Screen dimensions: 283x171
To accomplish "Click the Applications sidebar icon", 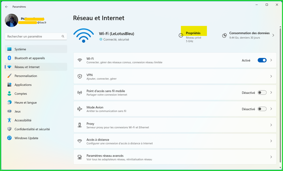I will pyautogui.click(x=9, y=85).
